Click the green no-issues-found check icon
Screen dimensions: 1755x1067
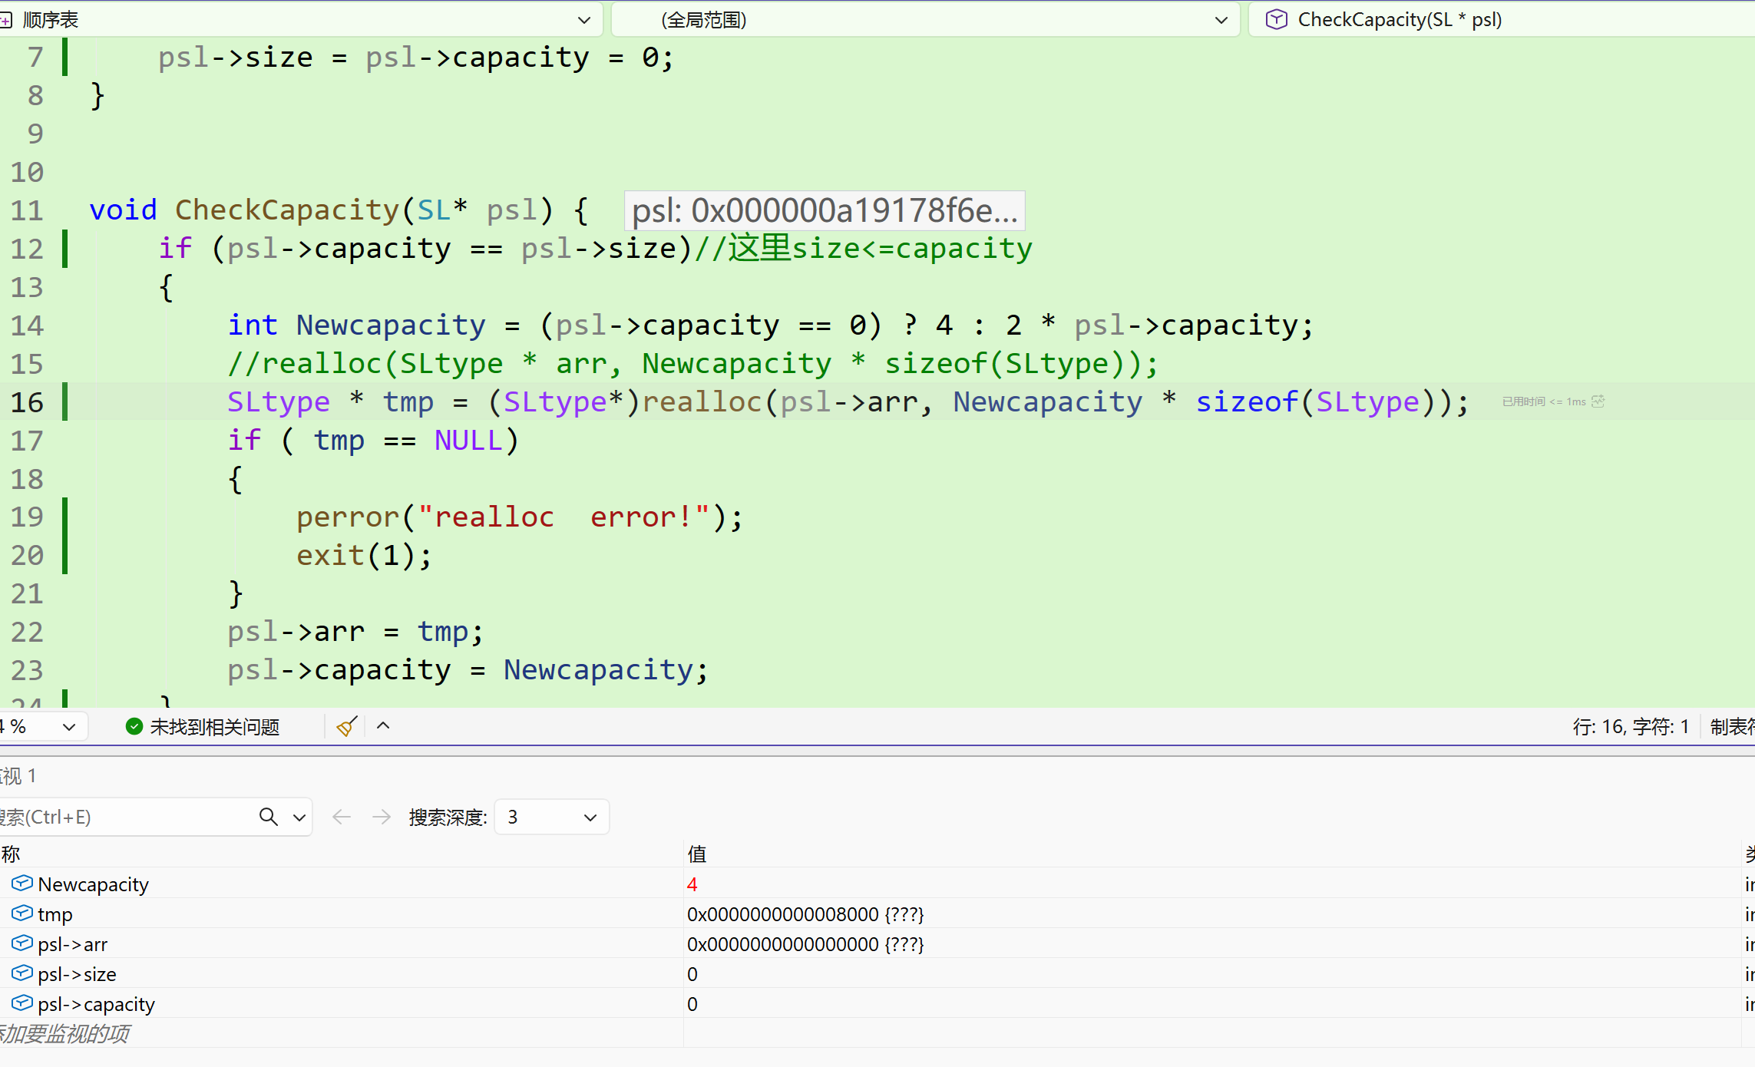point(134,726)
